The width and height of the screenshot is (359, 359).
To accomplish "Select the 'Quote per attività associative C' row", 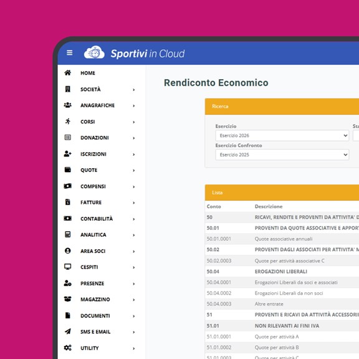I will (x=282, y=261).
